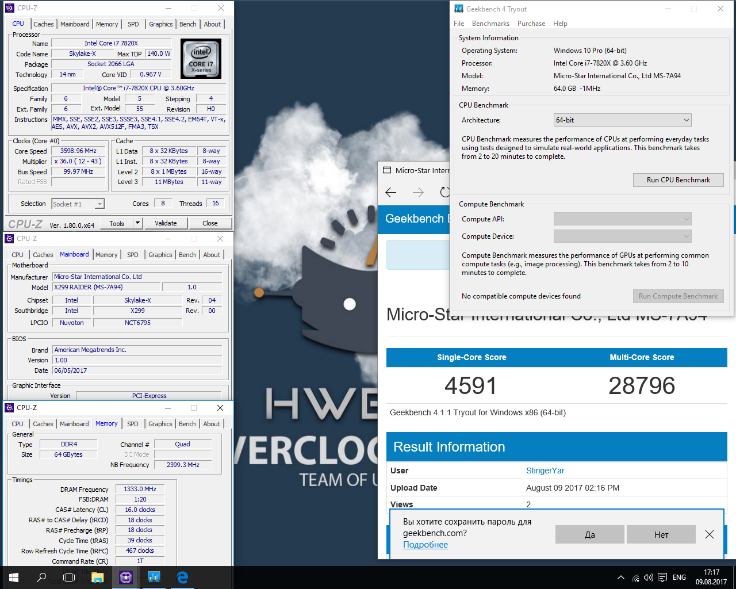Open Bench tab in top CPU-Z

click(187, 24)
